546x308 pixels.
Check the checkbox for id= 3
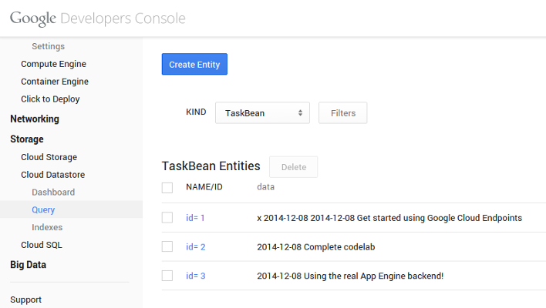pos(167,276)
